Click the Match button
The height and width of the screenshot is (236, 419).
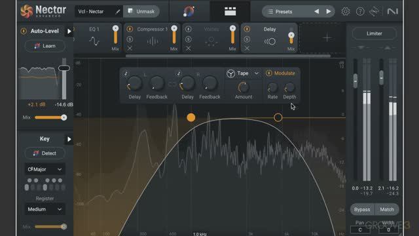[387, 210]
